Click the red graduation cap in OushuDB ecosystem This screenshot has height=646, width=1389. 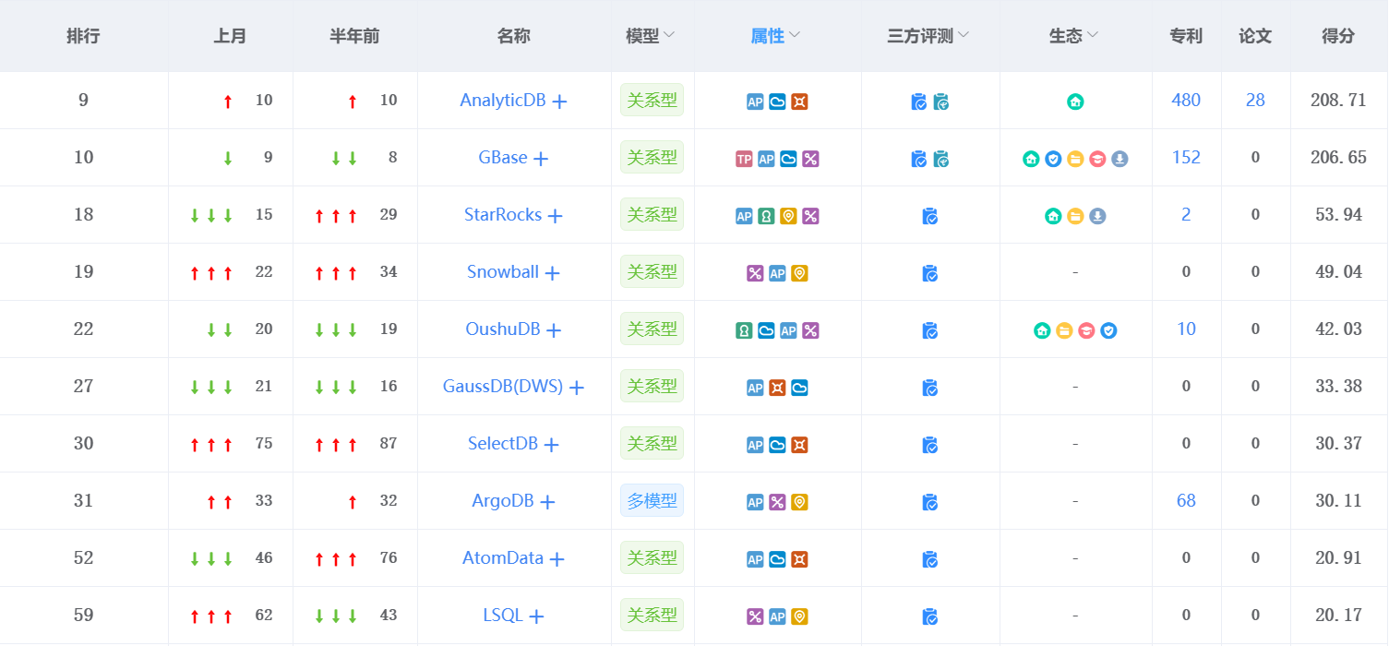tap(1086, 330)
